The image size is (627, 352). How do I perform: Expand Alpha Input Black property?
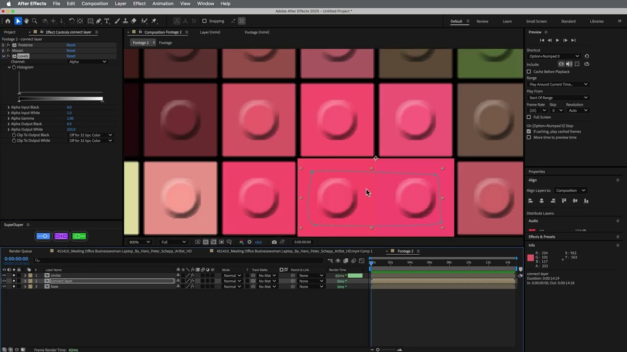coord(8,108)
